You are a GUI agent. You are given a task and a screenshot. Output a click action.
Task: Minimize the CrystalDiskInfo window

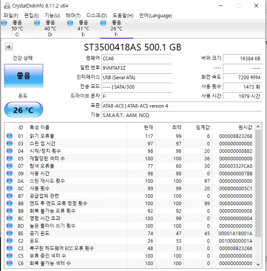tap(221, 6)
